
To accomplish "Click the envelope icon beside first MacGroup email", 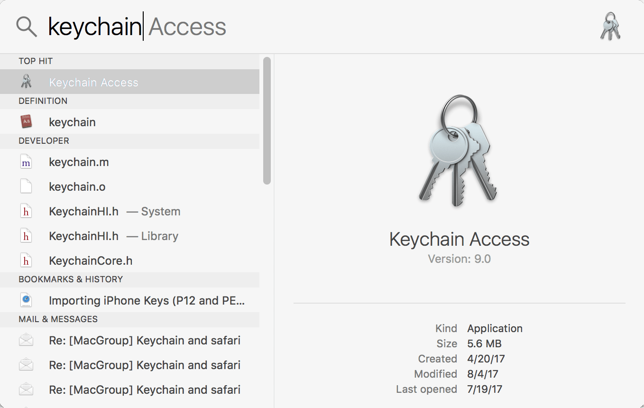I will 26,340.
